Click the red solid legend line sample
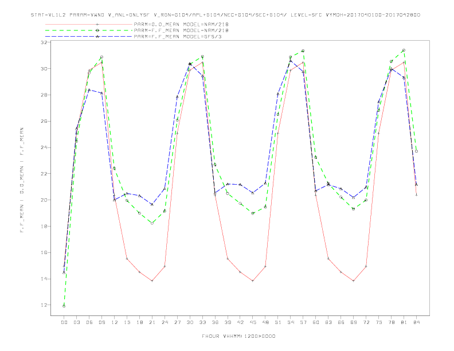The width and height of the screenshot is (454, 351). pos(89,24)
